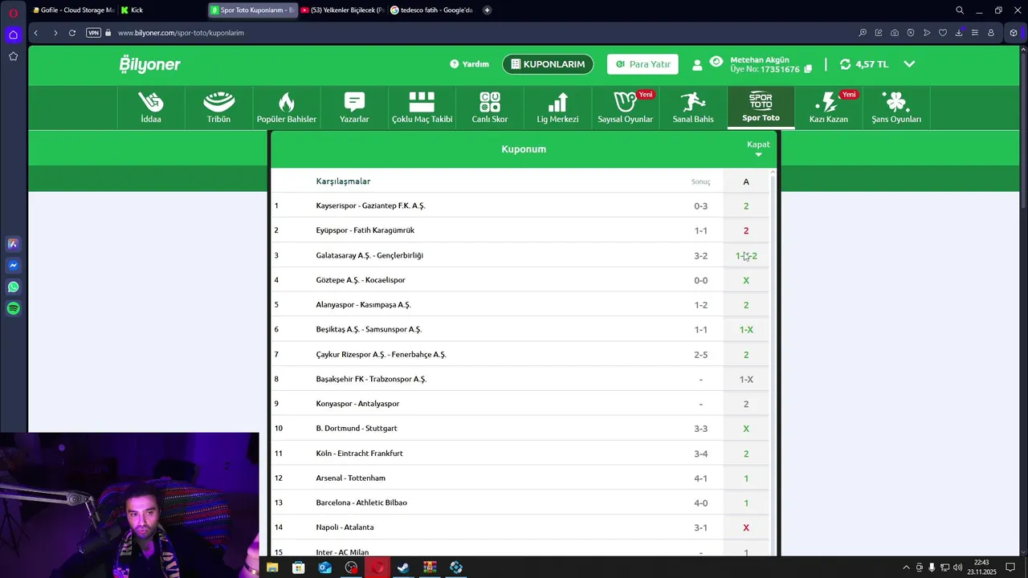Click the X prediction for Napoli - Atalanta
Image resolution: width=1028 pixels, height=578 pixels.
[x=746, y=527]
